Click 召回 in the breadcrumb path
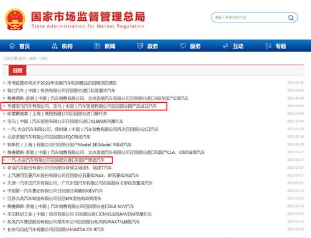 tap(44, 59)
